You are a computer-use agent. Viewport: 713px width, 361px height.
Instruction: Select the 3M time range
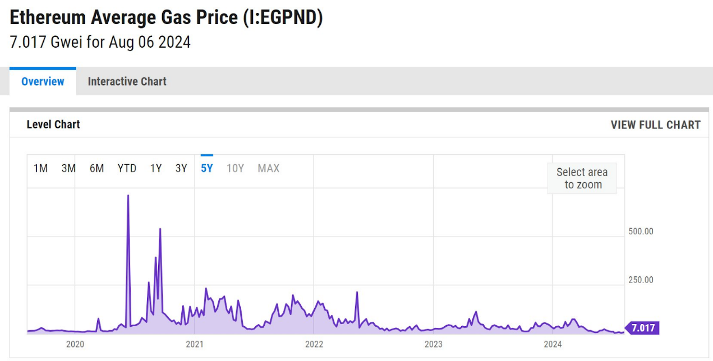pos(68,168)
